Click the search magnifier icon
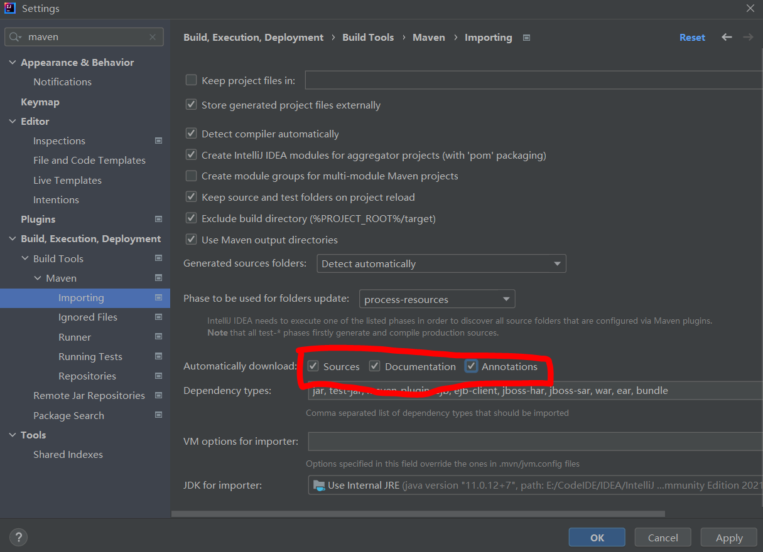The width and height of the screenshot is (763, 552). click(16, 37)
